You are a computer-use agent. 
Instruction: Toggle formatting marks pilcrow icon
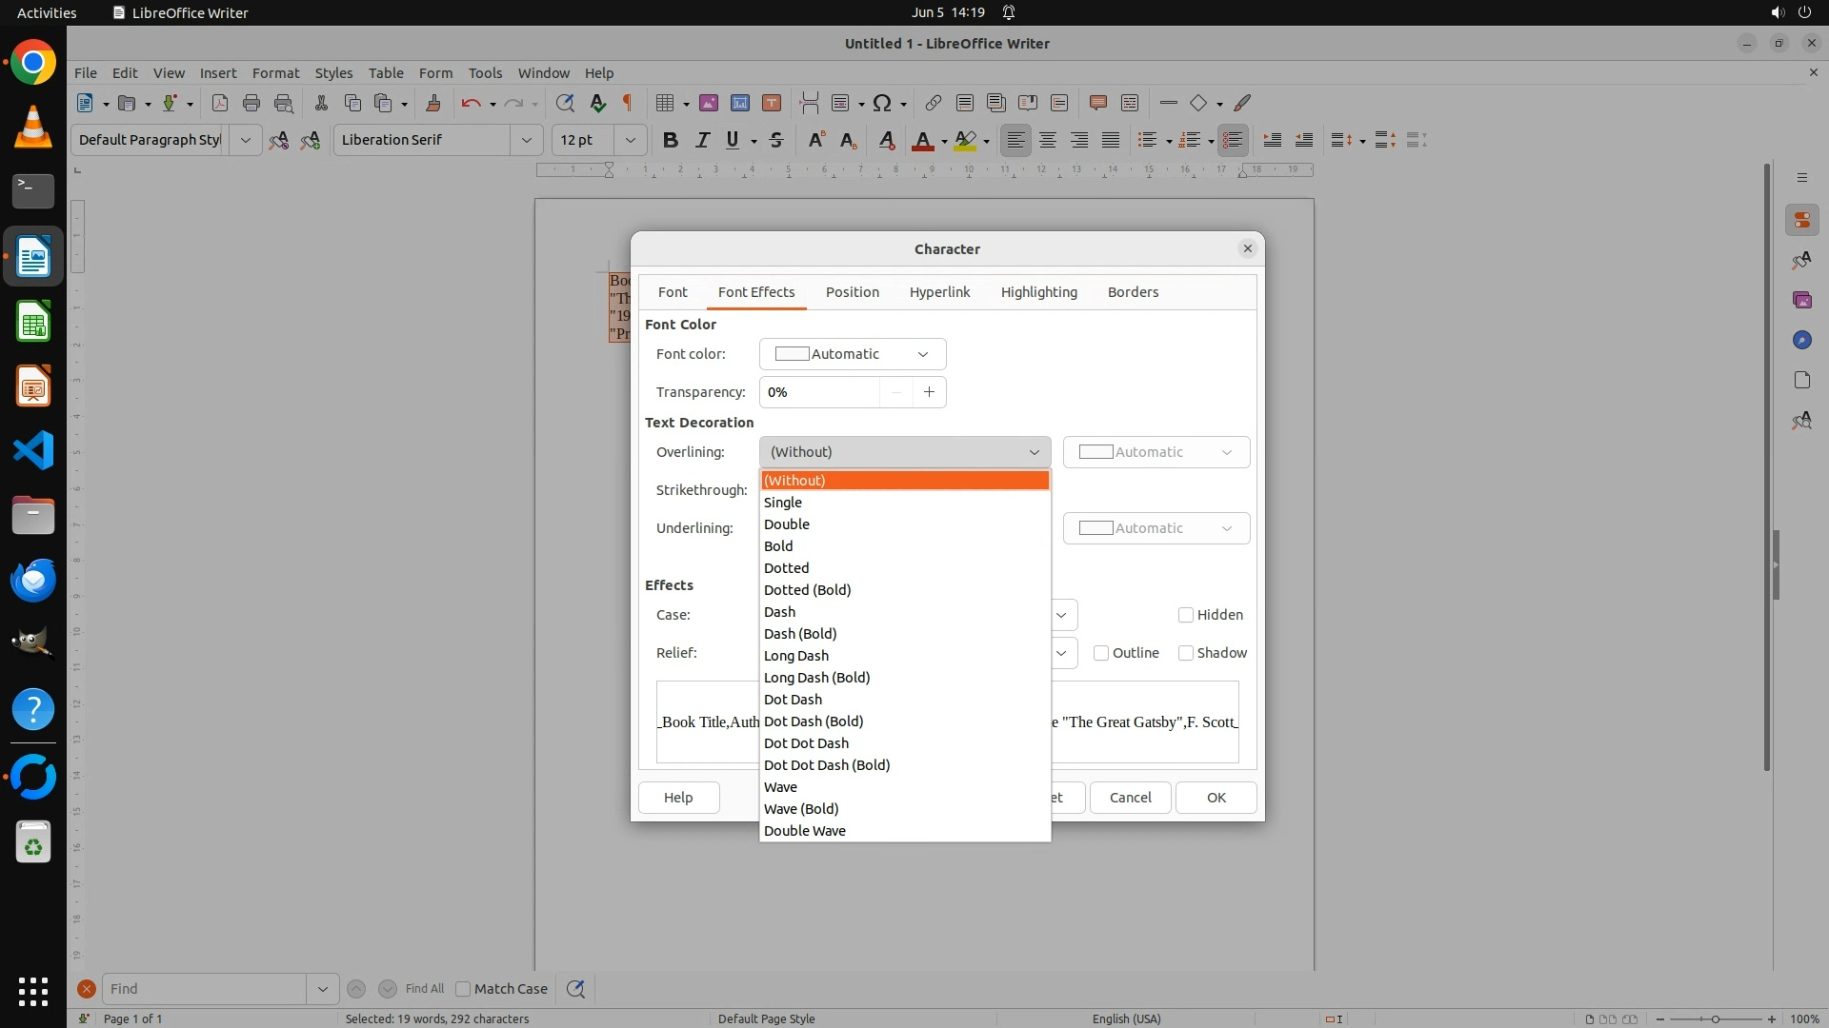628,103
